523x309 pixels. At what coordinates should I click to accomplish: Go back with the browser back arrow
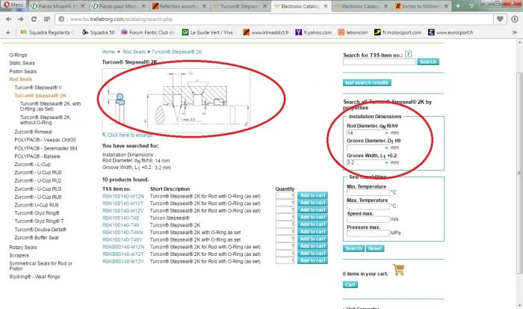click(7, 17)
